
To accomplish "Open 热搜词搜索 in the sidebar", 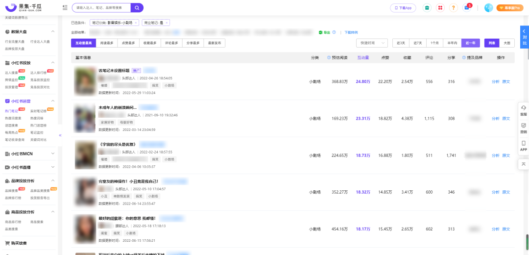I will (x=12, y=118).
